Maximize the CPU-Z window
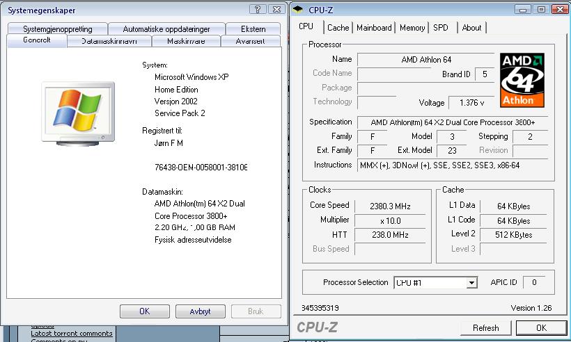571x342 pixels. tap(541, 10)
